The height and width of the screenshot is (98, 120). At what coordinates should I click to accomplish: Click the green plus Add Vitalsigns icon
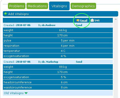coord(5,14)
